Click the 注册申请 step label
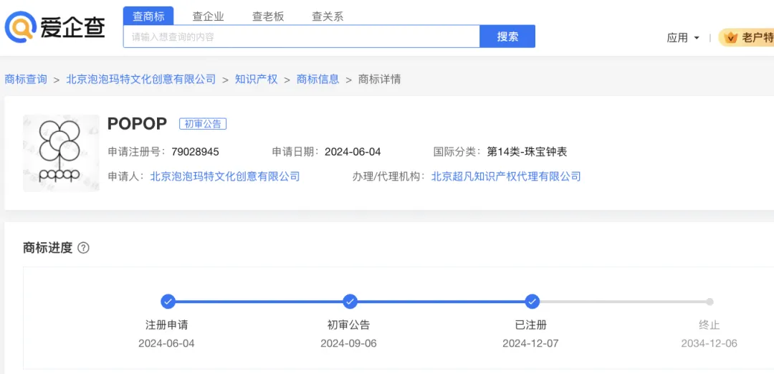774x374 pixels. [x=167, y=325]
